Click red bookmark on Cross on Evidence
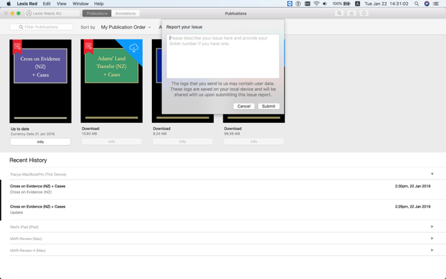Viewport: 446px width, 279px height. pos(17,46)
